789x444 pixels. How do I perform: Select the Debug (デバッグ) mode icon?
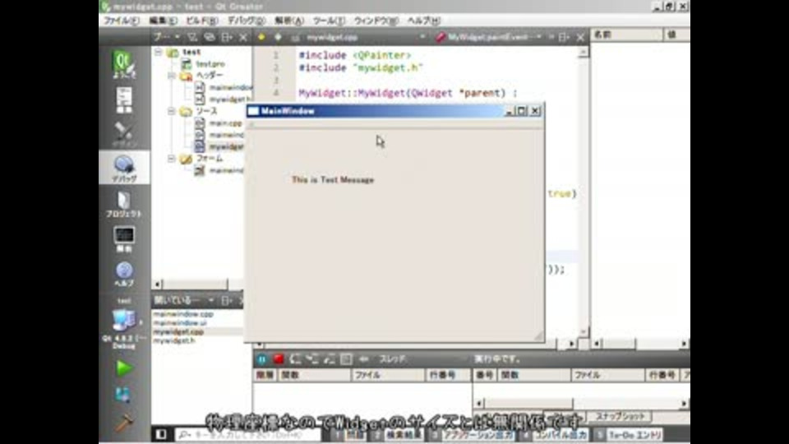124,168
